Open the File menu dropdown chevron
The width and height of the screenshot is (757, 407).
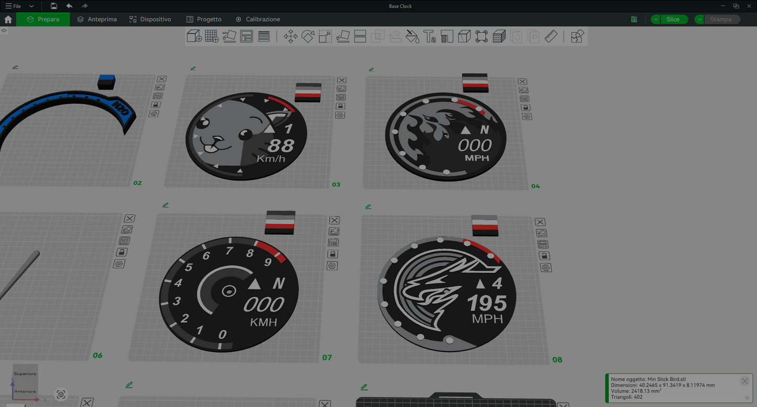pos(31,6)
